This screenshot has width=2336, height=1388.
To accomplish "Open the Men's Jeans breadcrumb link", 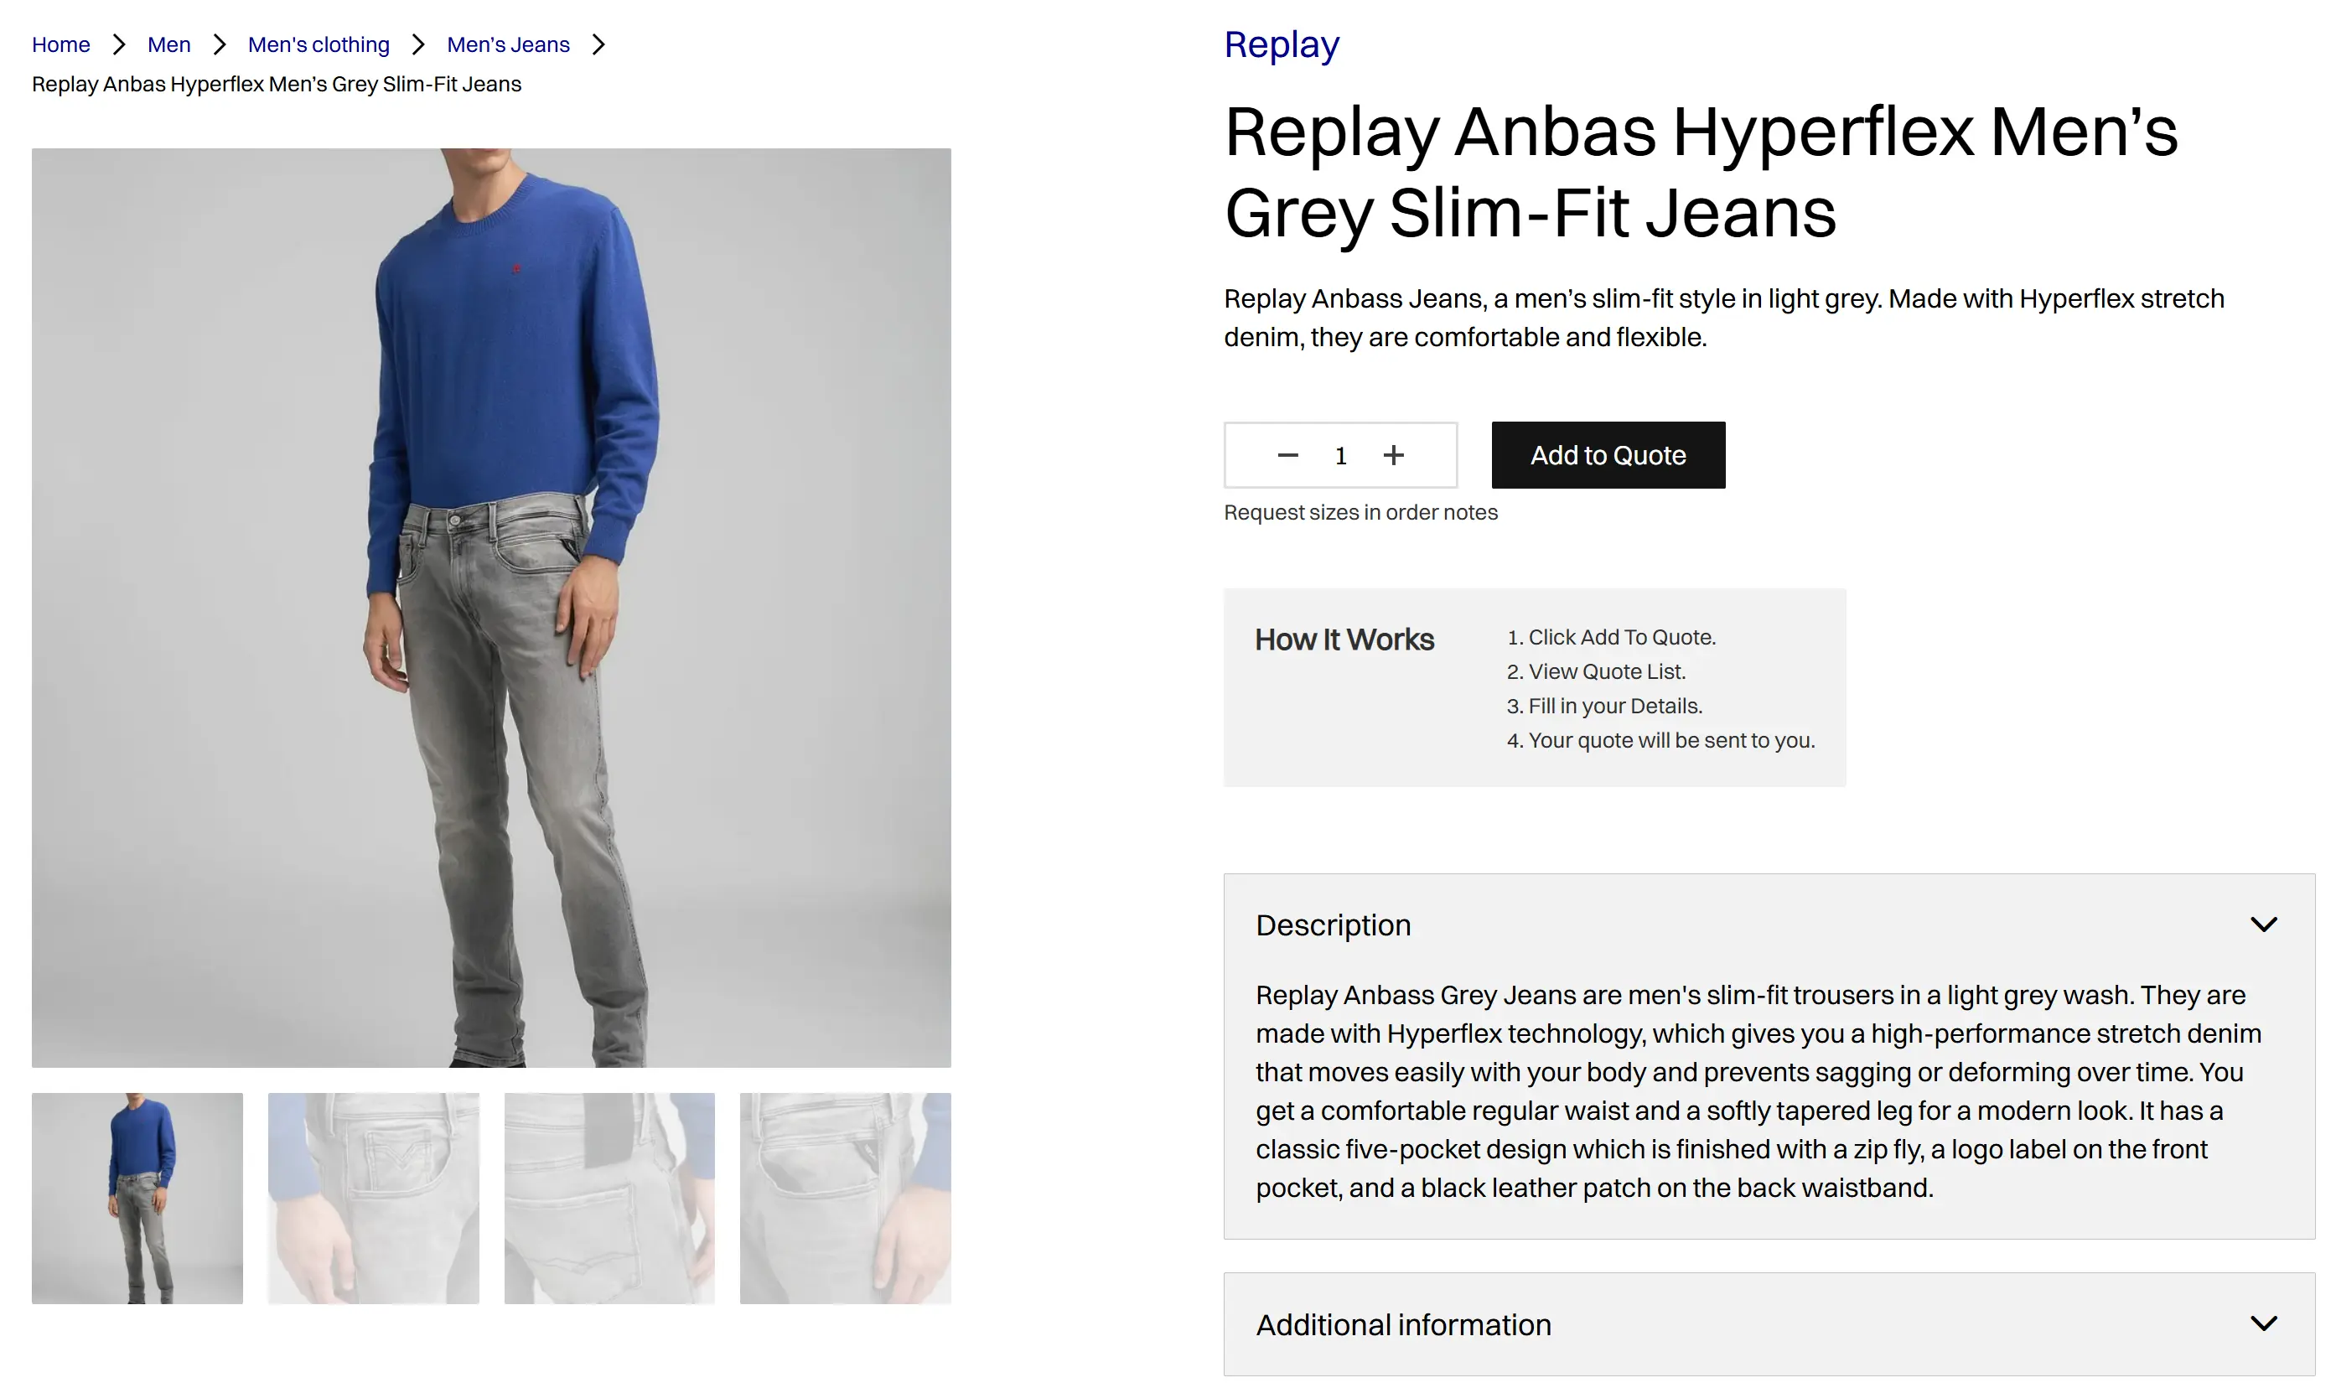I will [508, 45].
